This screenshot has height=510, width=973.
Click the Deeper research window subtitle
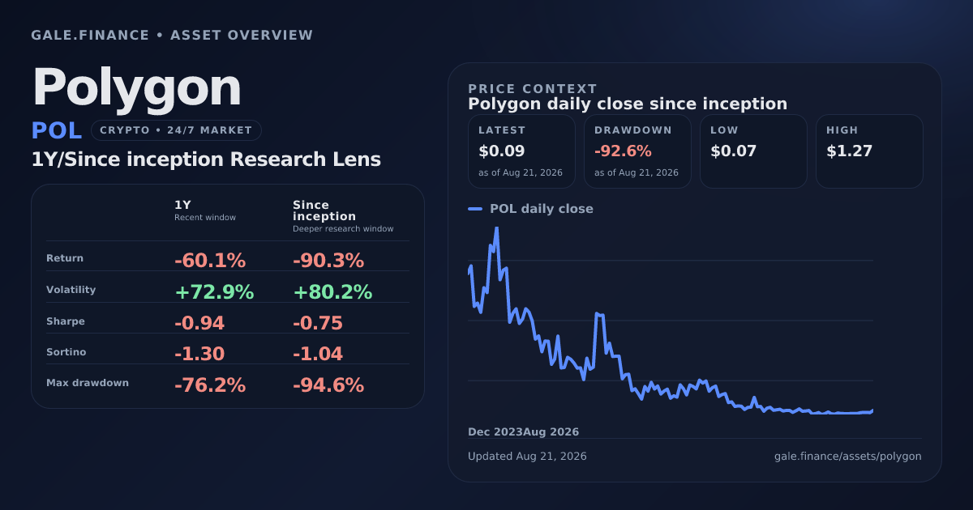(343, 229)
